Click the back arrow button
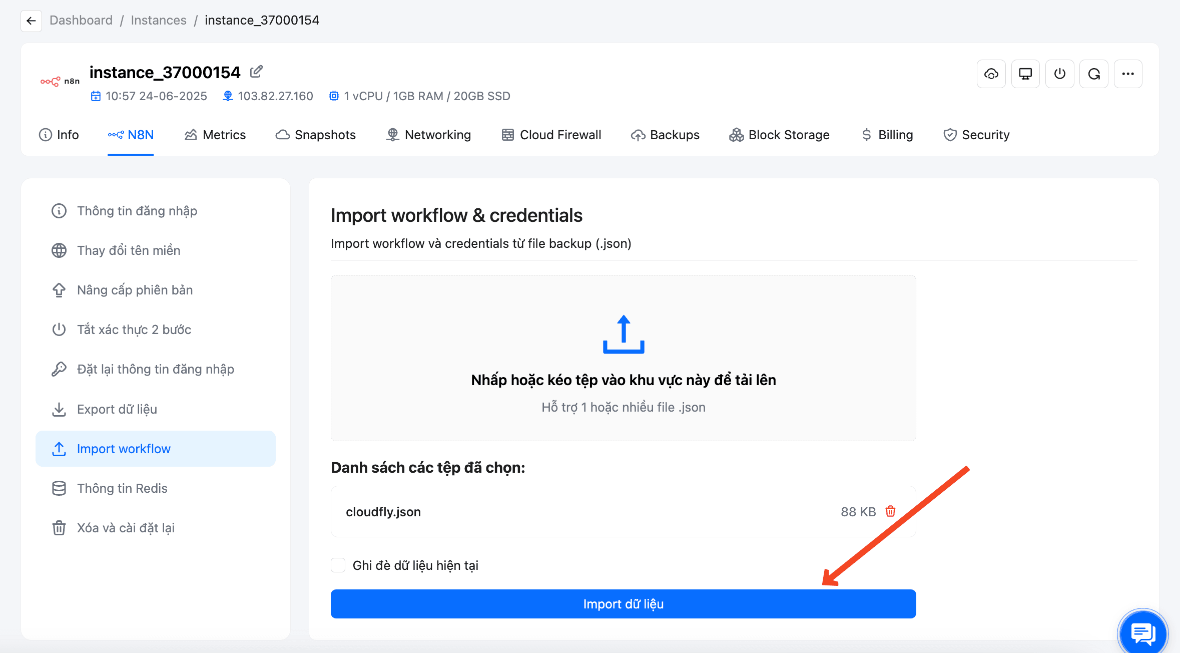Image resolution: width=1180 pixels, height=653 pixels. tap(31, 21)
